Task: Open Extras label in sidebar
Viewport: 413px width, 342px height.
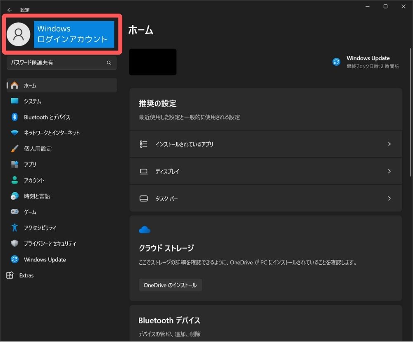Action: tap(26, 275)
